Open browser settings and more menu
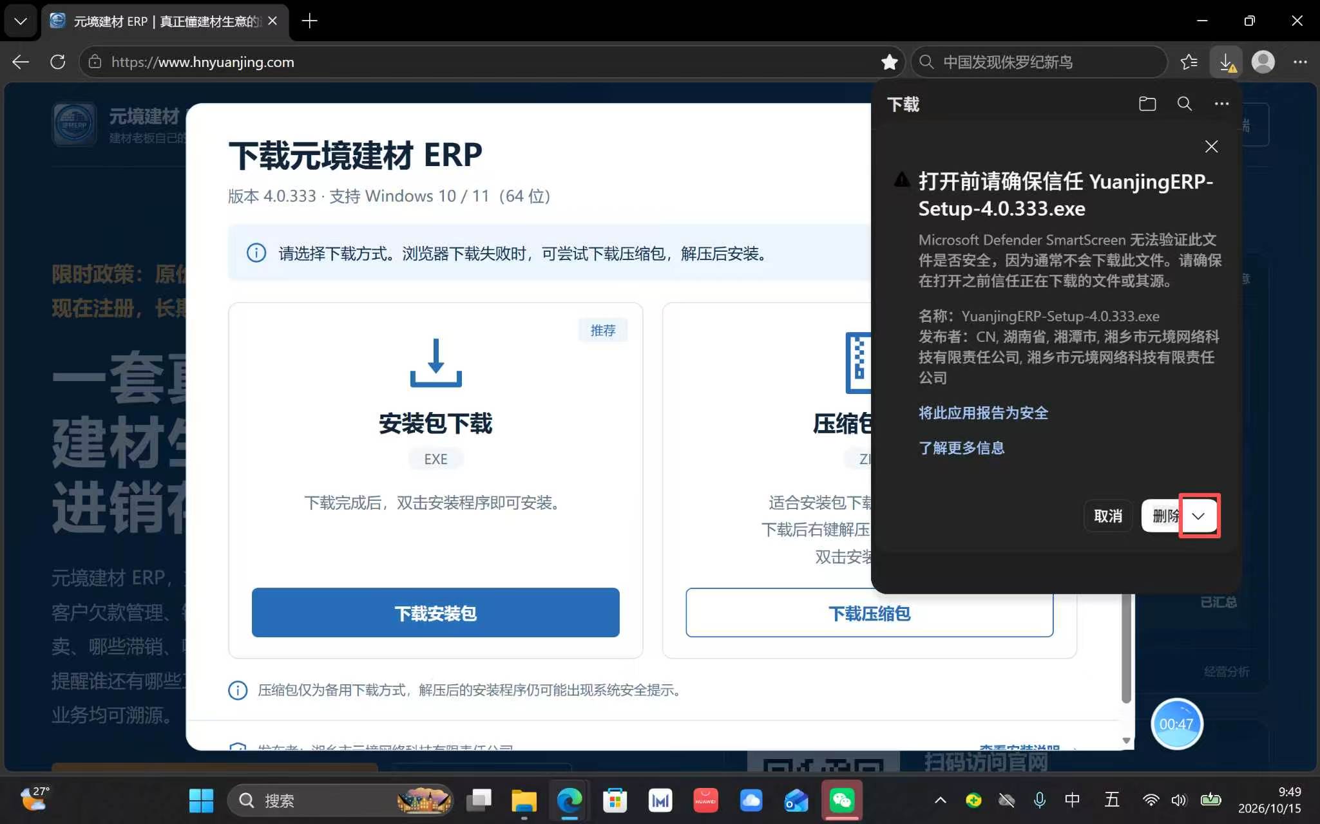This screenshot has width=1320, height=824. [x=1300, y=62]
